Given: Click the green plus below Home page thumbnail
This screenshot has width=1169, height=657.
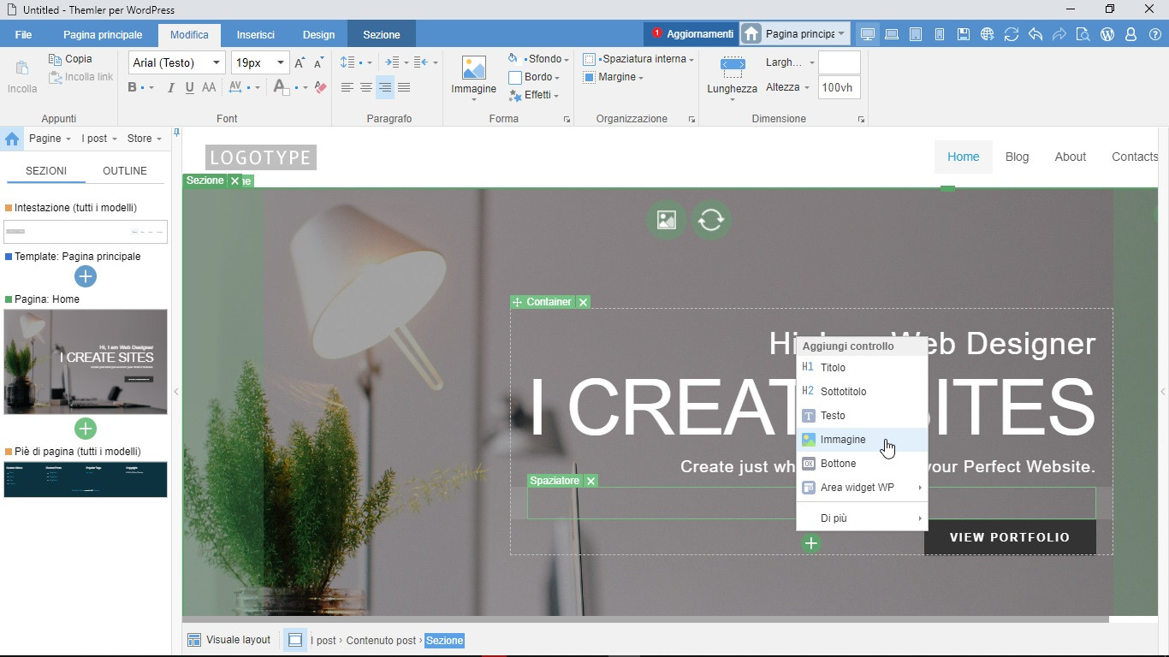Looking at the screenshot, I should tap(85, 429).
